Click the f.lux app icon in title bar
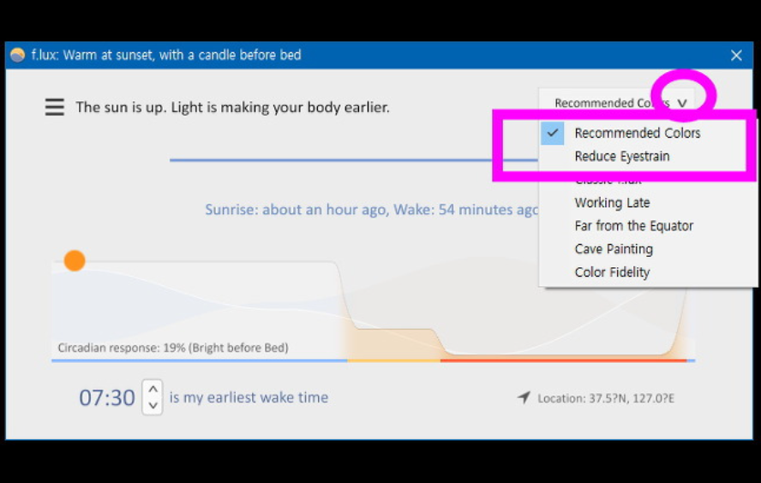761x483 pixels. pyautogui.click(x=17, y=55)
